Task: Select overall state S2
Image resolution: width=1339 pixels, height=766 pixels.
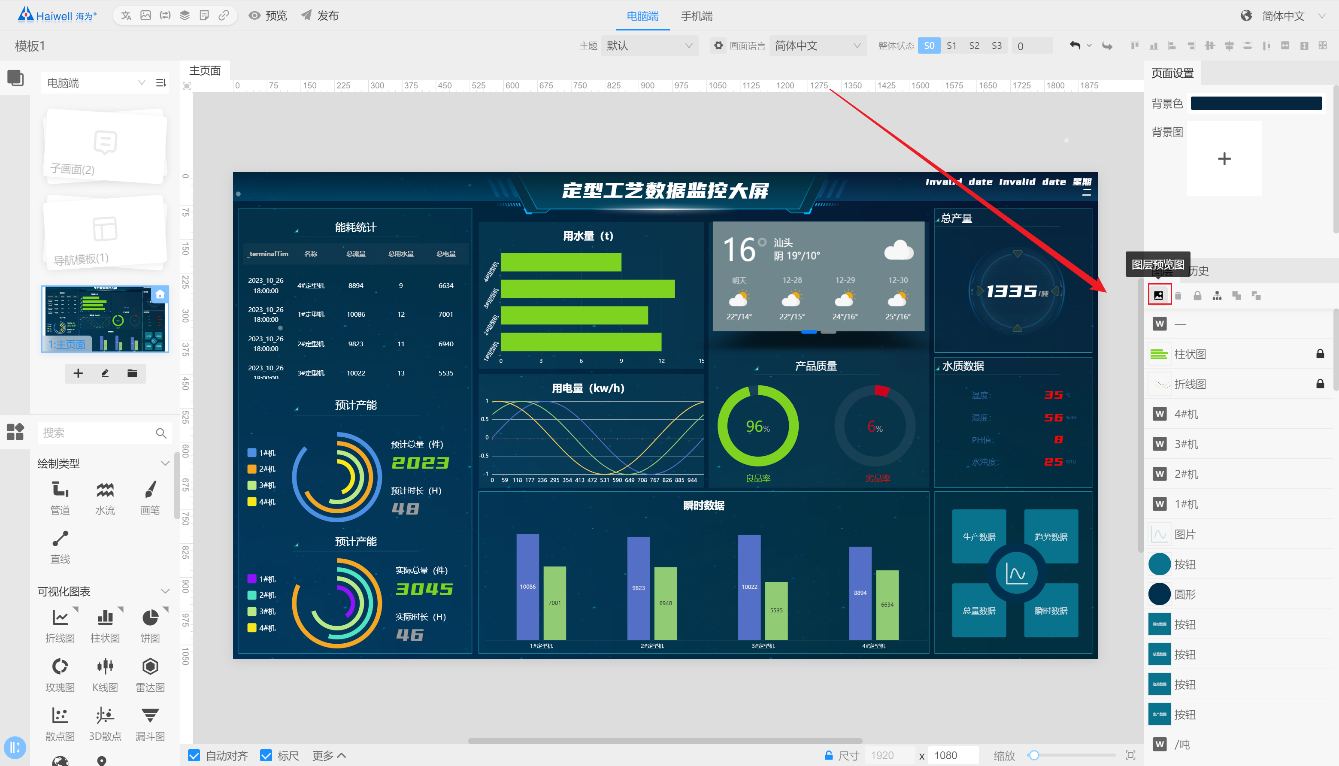Action: (x=974, y=46)
